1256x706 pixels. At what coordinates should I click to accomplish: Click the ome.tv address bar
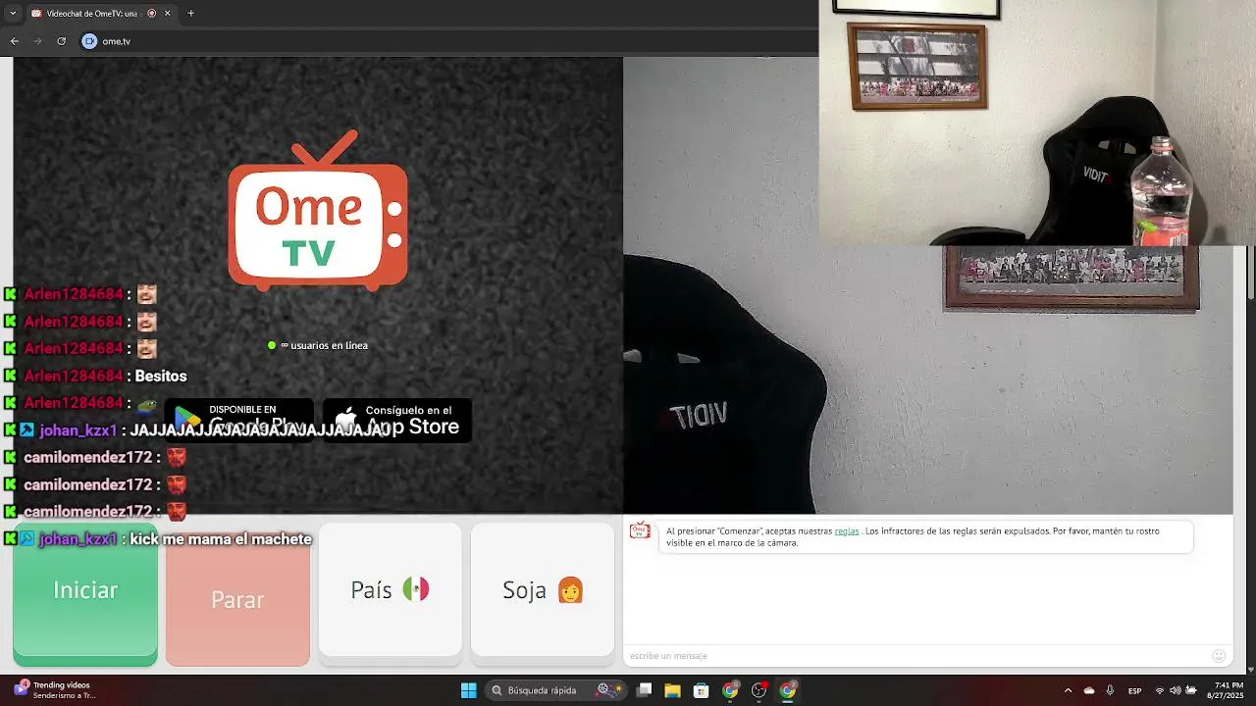pyautogui.click(x=446, y=41)
